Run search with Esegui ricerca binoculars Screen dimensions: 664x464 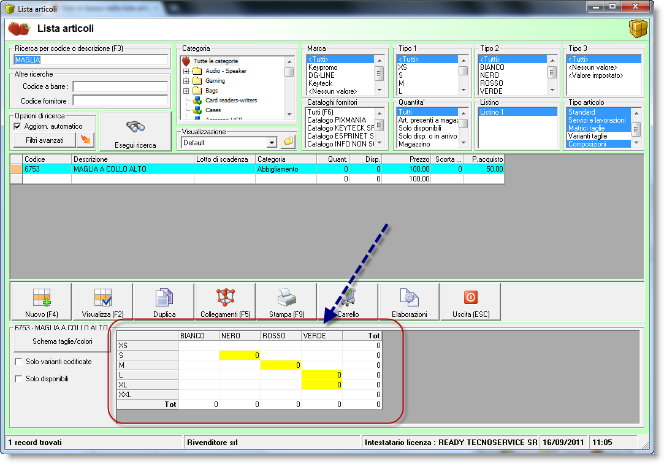[135, 131]
